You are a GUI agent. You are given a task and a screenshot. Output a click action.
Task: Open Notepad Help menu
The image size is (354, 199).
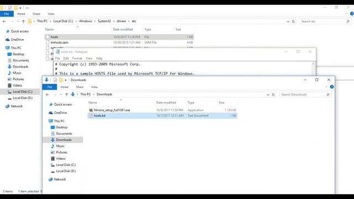(99, 58)
